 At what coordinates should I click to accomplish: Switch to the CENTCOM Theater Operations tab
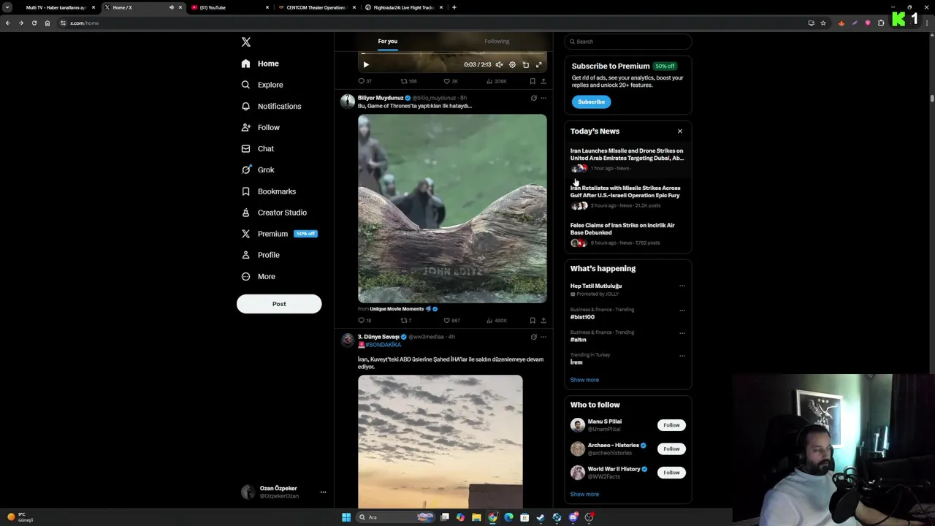[316, 7]
